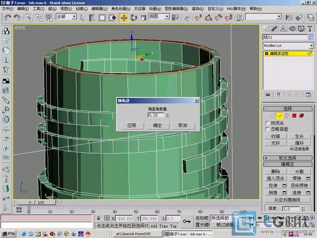This screenshot has height=238, width=317.
Task: Click the Unlink Selection tool icon
Action: pos(39,18)
